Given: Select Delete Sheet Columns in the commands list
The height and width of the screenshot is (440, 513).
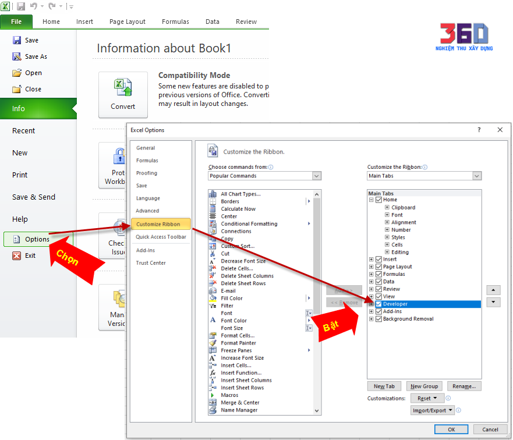Looking at the screenshot, I should pyautogui.click(x=247, y=276).
